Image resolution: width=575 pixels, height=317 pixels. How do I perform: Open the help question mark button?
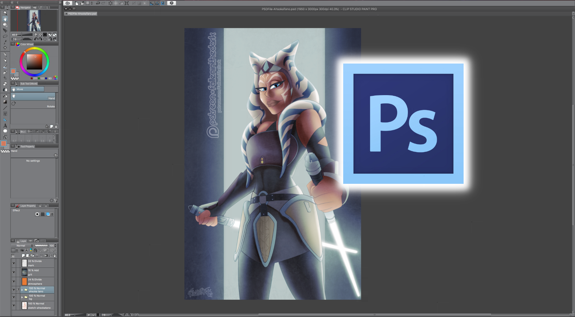(171, 3)
